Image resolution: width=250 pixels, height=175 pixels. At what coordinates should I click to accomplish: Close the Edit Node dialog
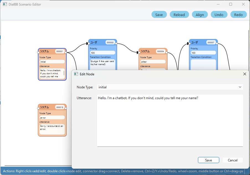click(245, 74)
